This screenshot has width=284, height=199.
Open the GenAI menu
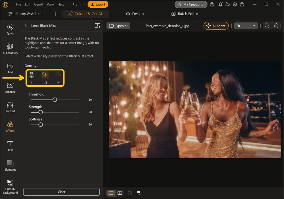[x=39, y=4]
